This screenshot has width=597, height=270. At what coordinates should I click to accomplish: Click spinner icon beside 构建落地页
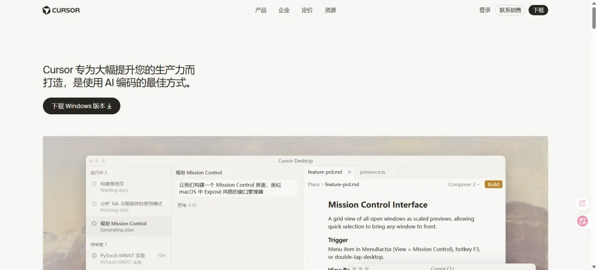[x=94, y=184]
